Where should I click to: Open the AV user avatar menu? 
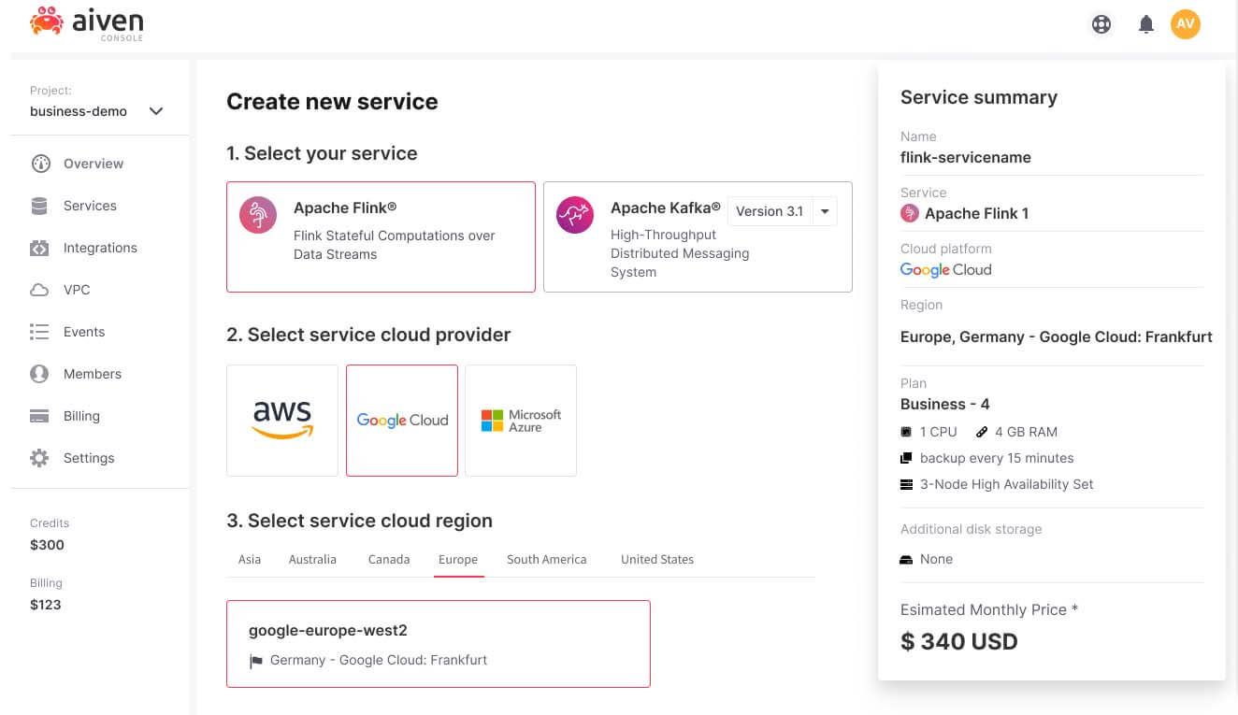click(x=1185, y=24)
